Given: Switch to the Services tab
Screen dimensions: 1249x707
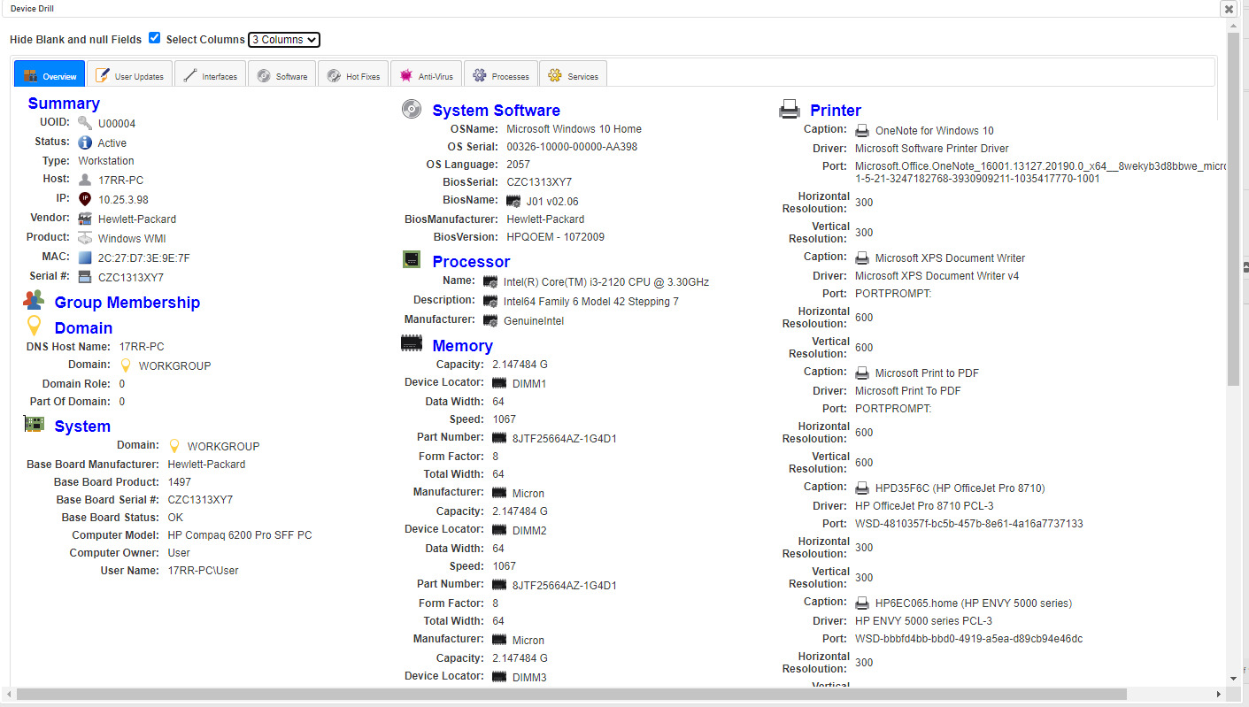Looking at the screenshot, I should coord(573,74).
